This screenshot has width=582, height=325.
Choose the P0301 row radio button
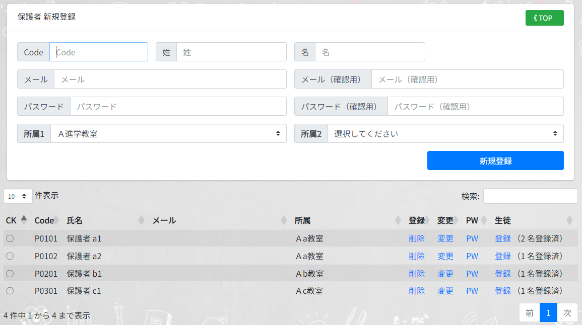tap(10, 291)
